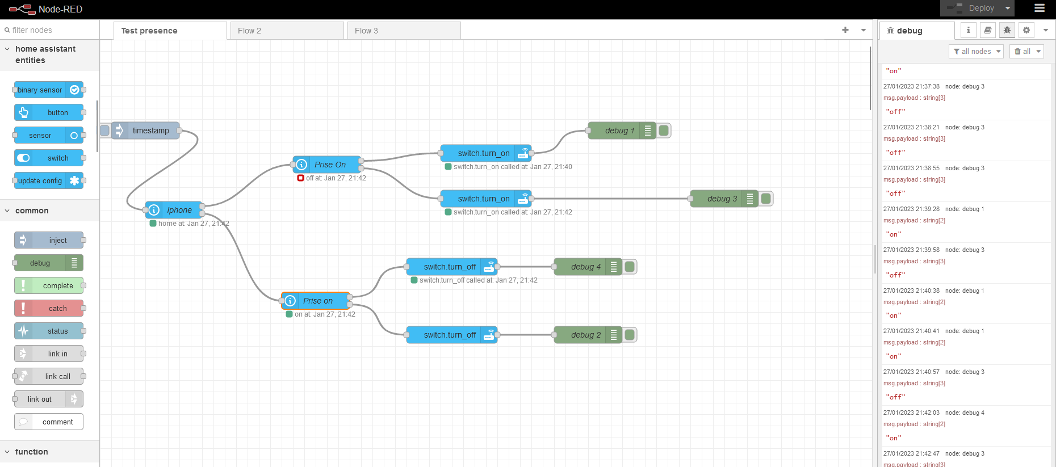Viewport: 1056px width, 467px height.
Task: Open the Deploy options dropdown arrow
Action: pos(1008,8)
